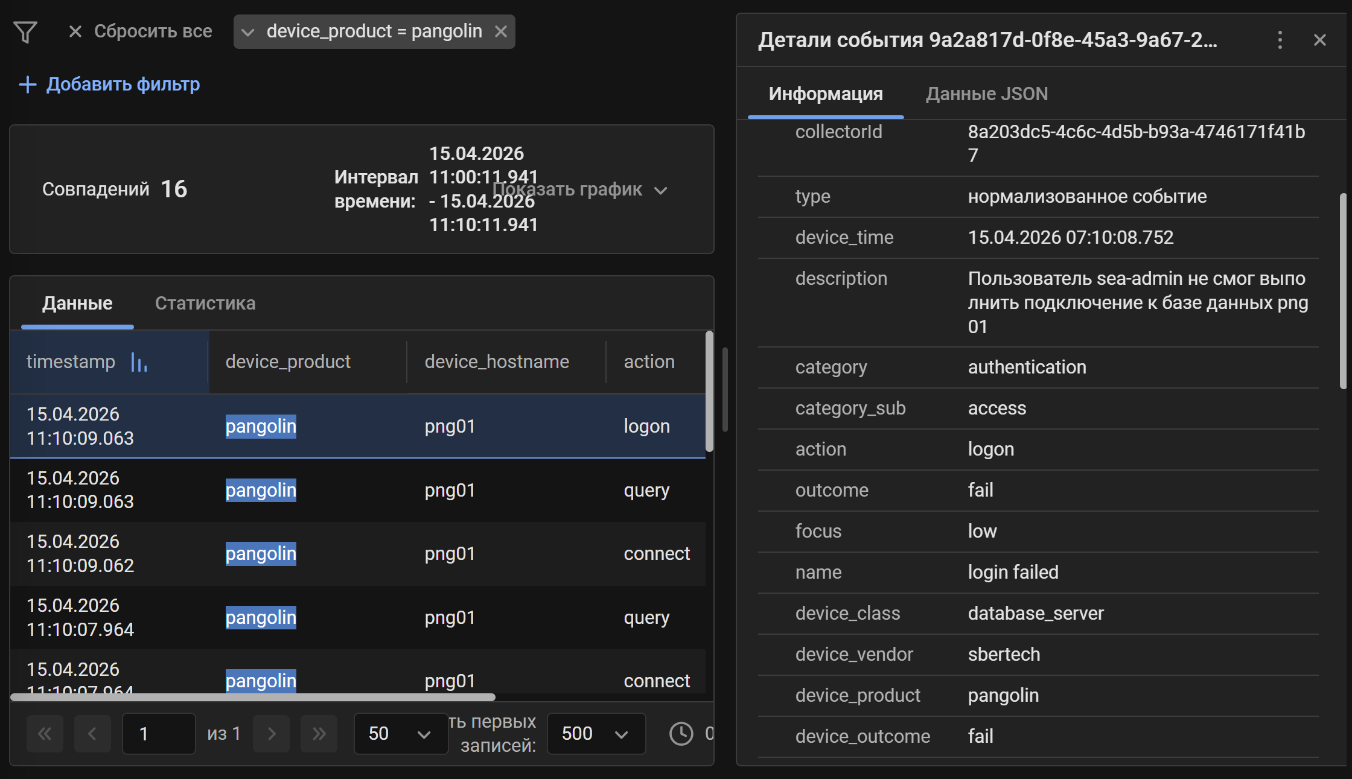Open the event details three-dot menu
Image resolution: width=1352 pixels, height=779 pixels.
point(1280,40)
